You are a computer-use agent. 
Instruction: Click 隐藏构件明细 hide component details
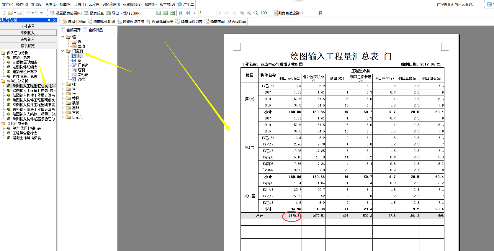pos(101,22)
